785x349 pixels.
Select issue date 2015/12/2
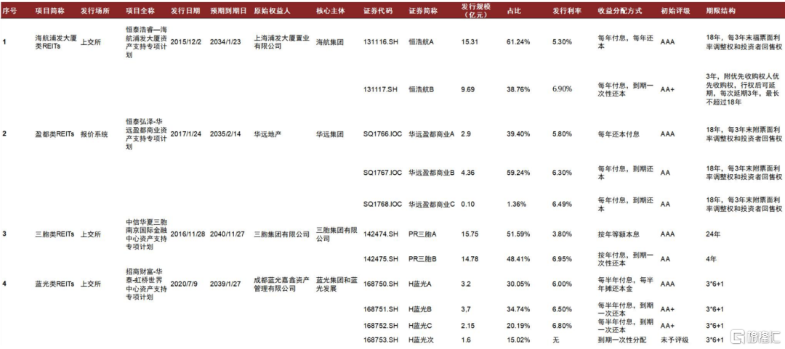188,42
